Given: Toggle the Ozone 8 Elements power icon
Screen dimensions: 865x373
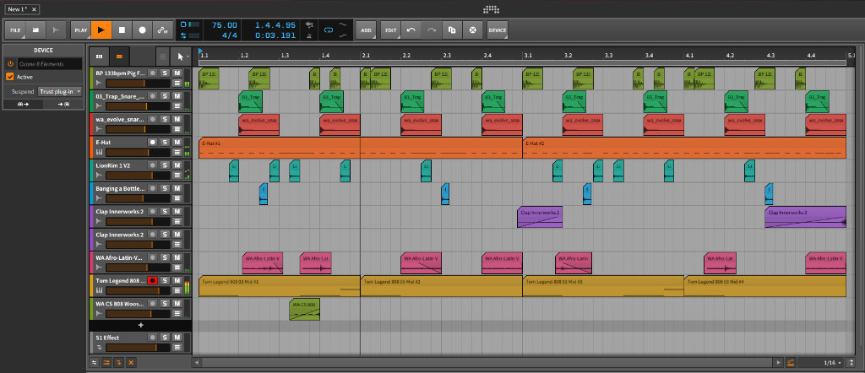Looking at the screenshot, I should (10, 64).
